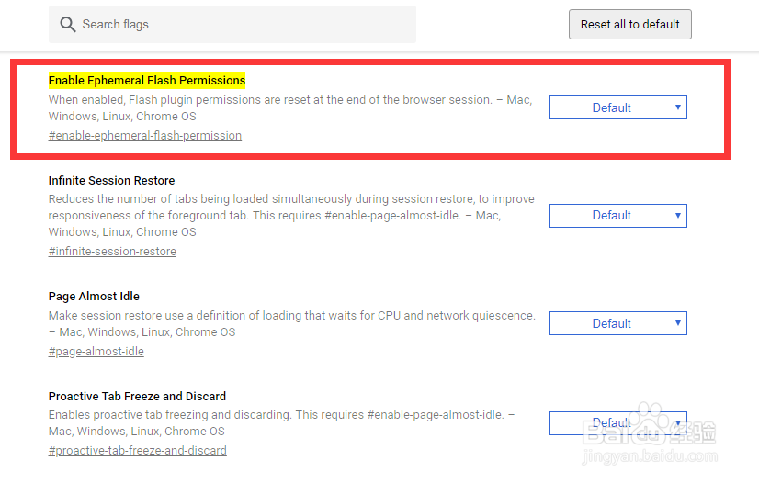Reset all flags to default
Image resolution: width=759 pixels, height=483 pixels.
point(629,24)
